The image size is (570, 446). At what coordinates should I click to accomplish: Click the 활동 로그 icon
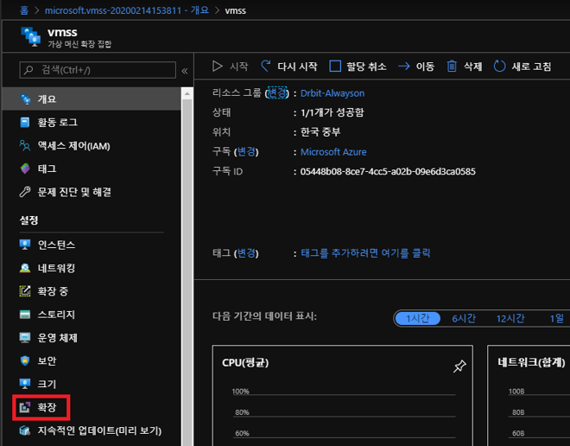click(25, 122)
